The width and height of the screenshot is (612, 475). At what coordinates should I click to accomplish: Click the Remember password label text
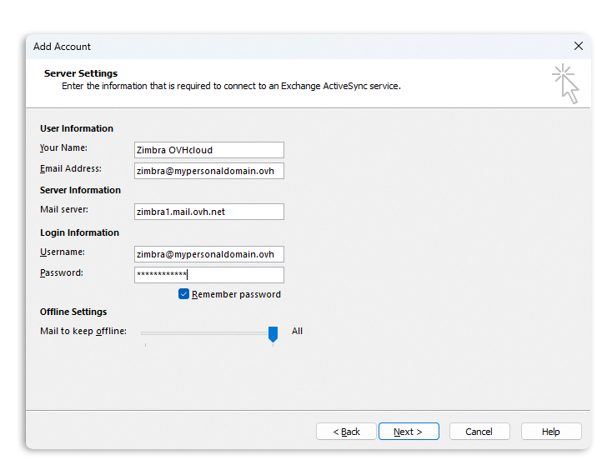[236, 294]
